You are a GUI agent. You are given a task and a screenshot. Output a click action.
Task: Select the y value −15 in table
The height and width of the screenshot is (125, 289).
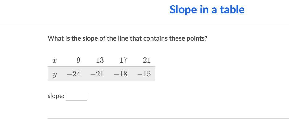(144, 74)
